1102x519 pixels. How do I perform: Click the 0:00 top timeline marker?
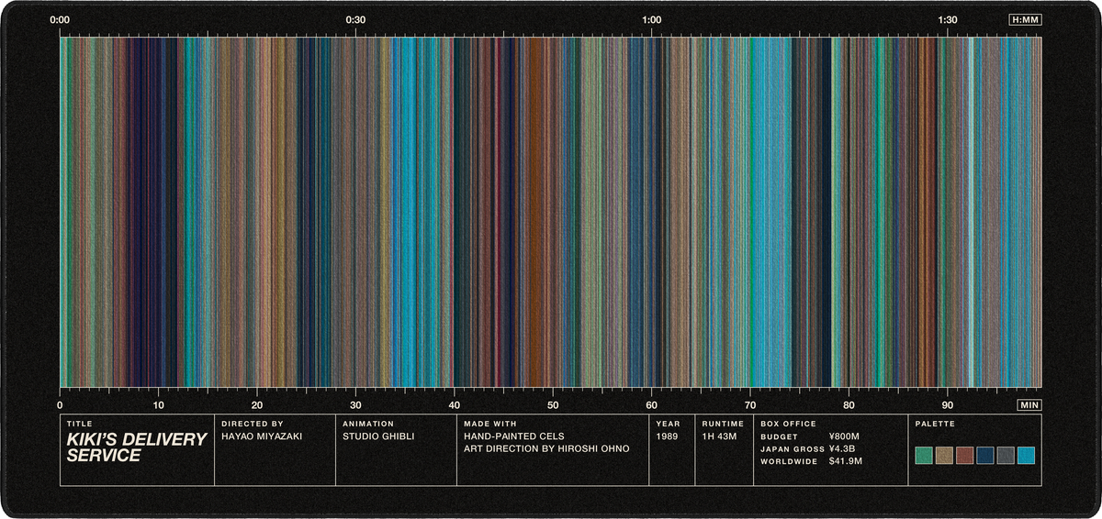coord(60,19)
